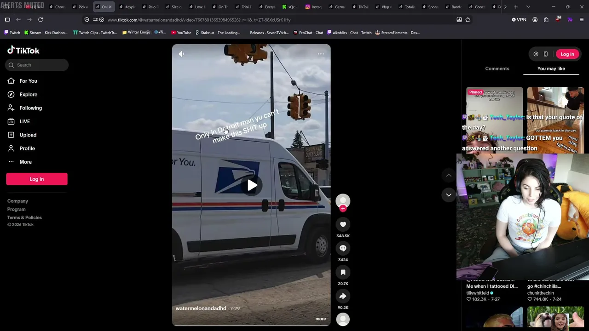Open the browser main menu
The height and width of the screenshot is (331, 589).
point(582,20)
